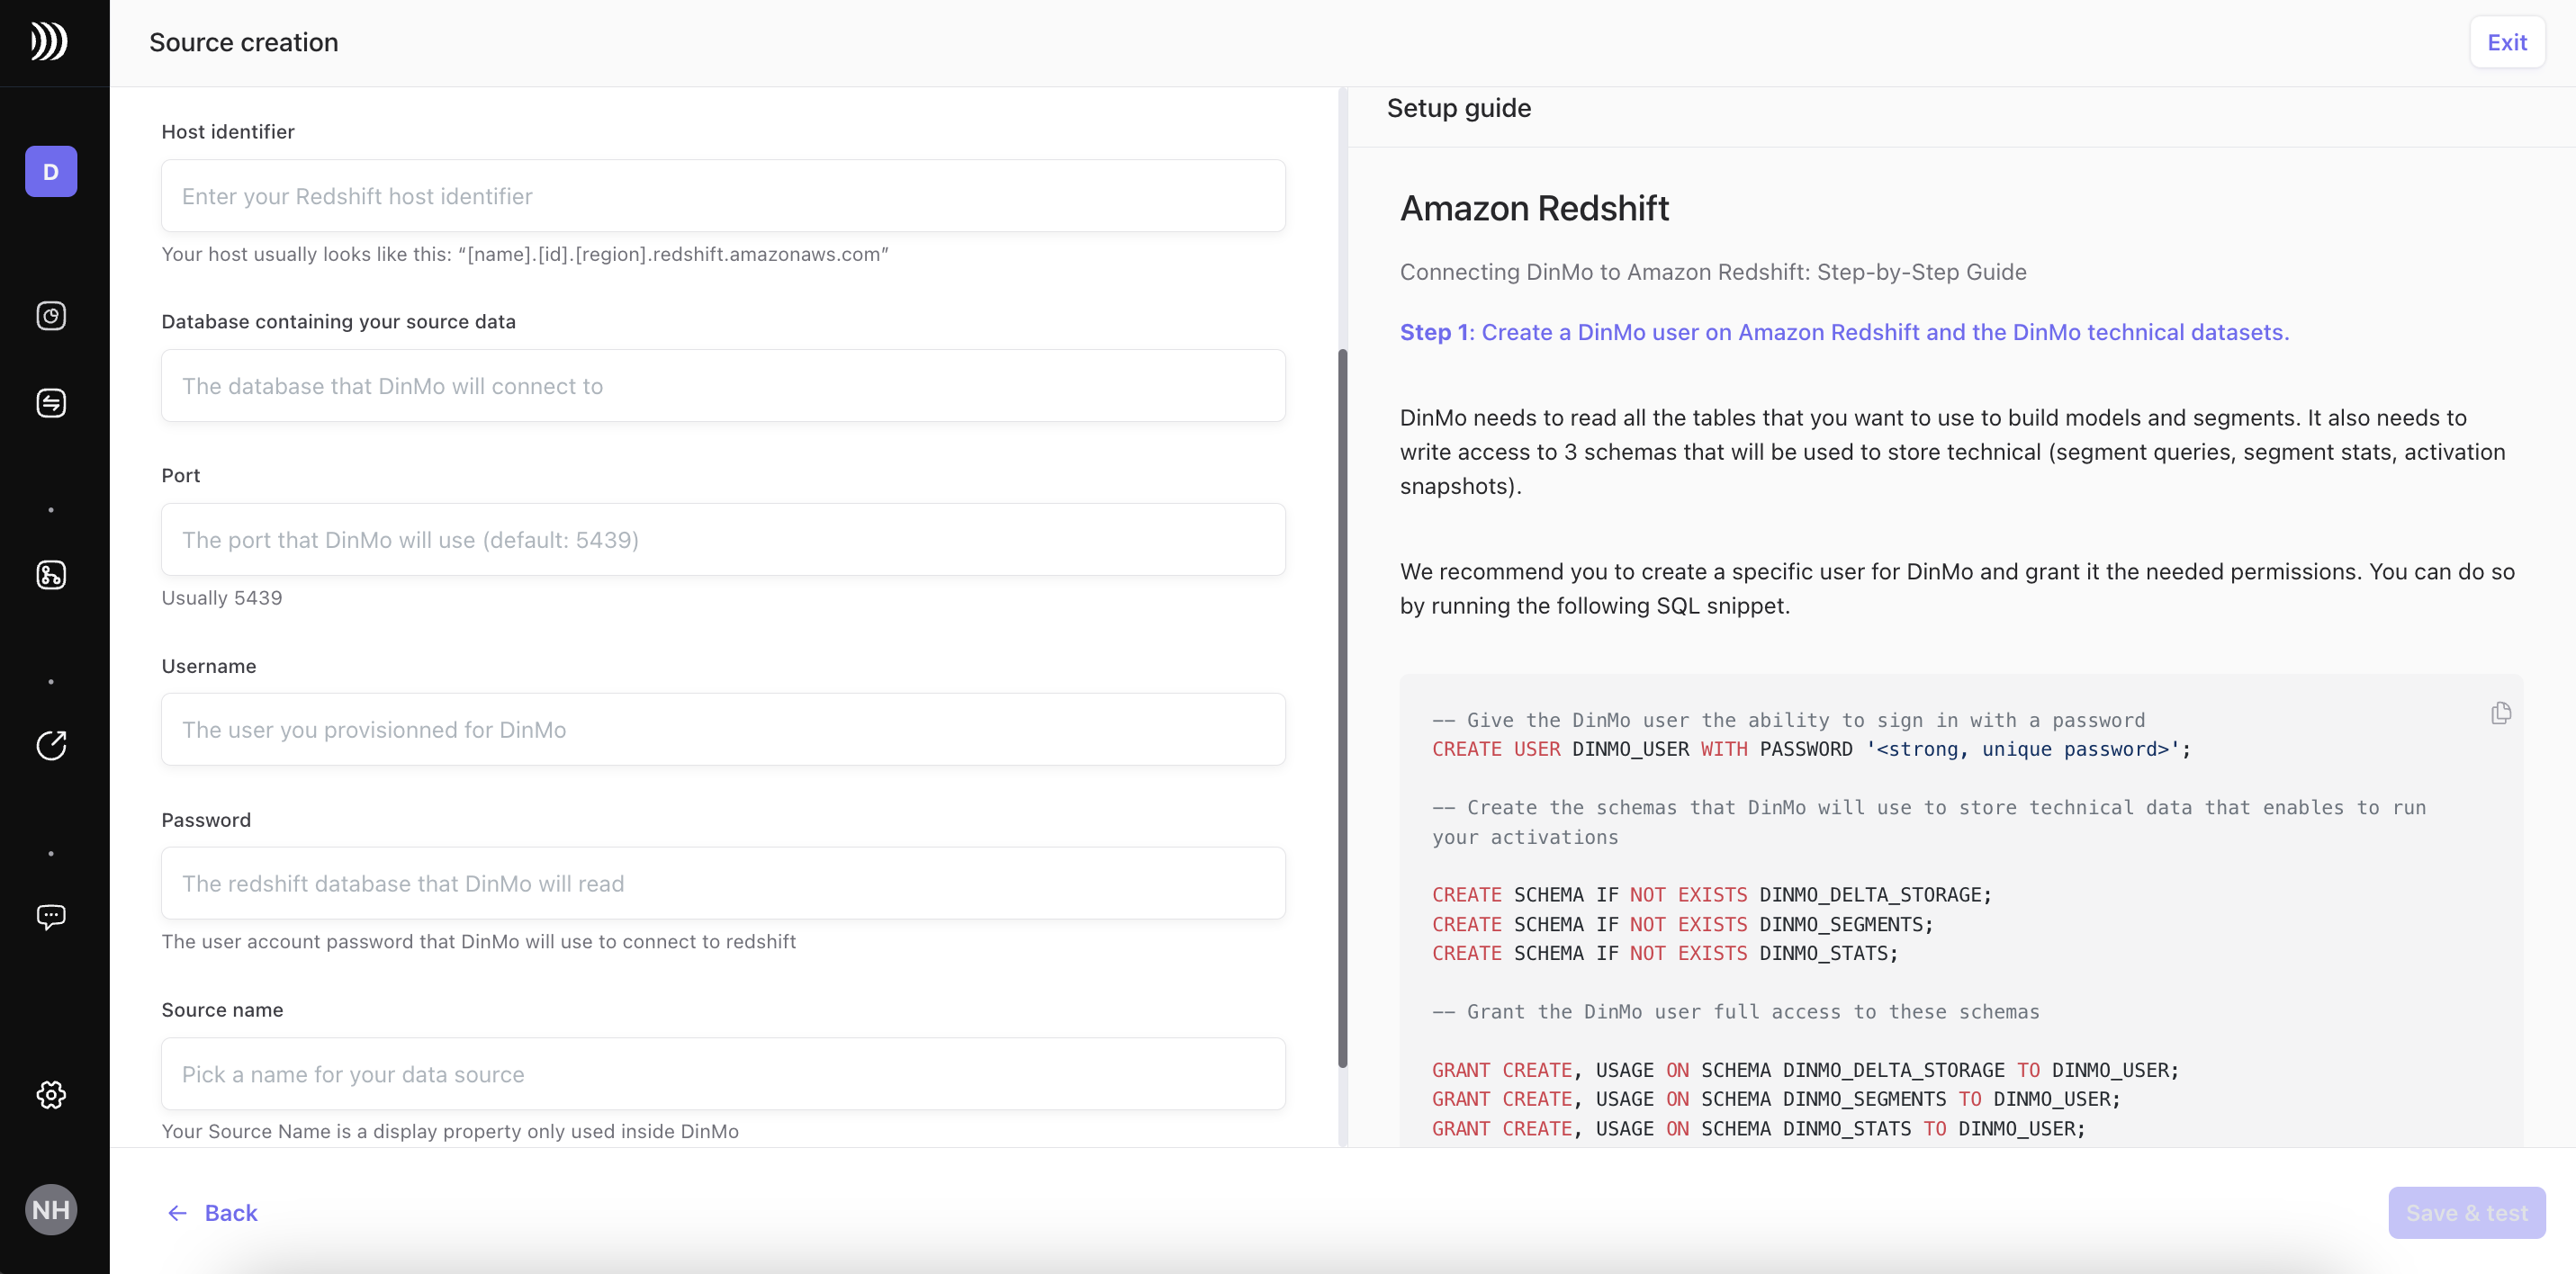Focus the Host identifier field
This screenshot has height=1274, width=2576.
[723, 196]
